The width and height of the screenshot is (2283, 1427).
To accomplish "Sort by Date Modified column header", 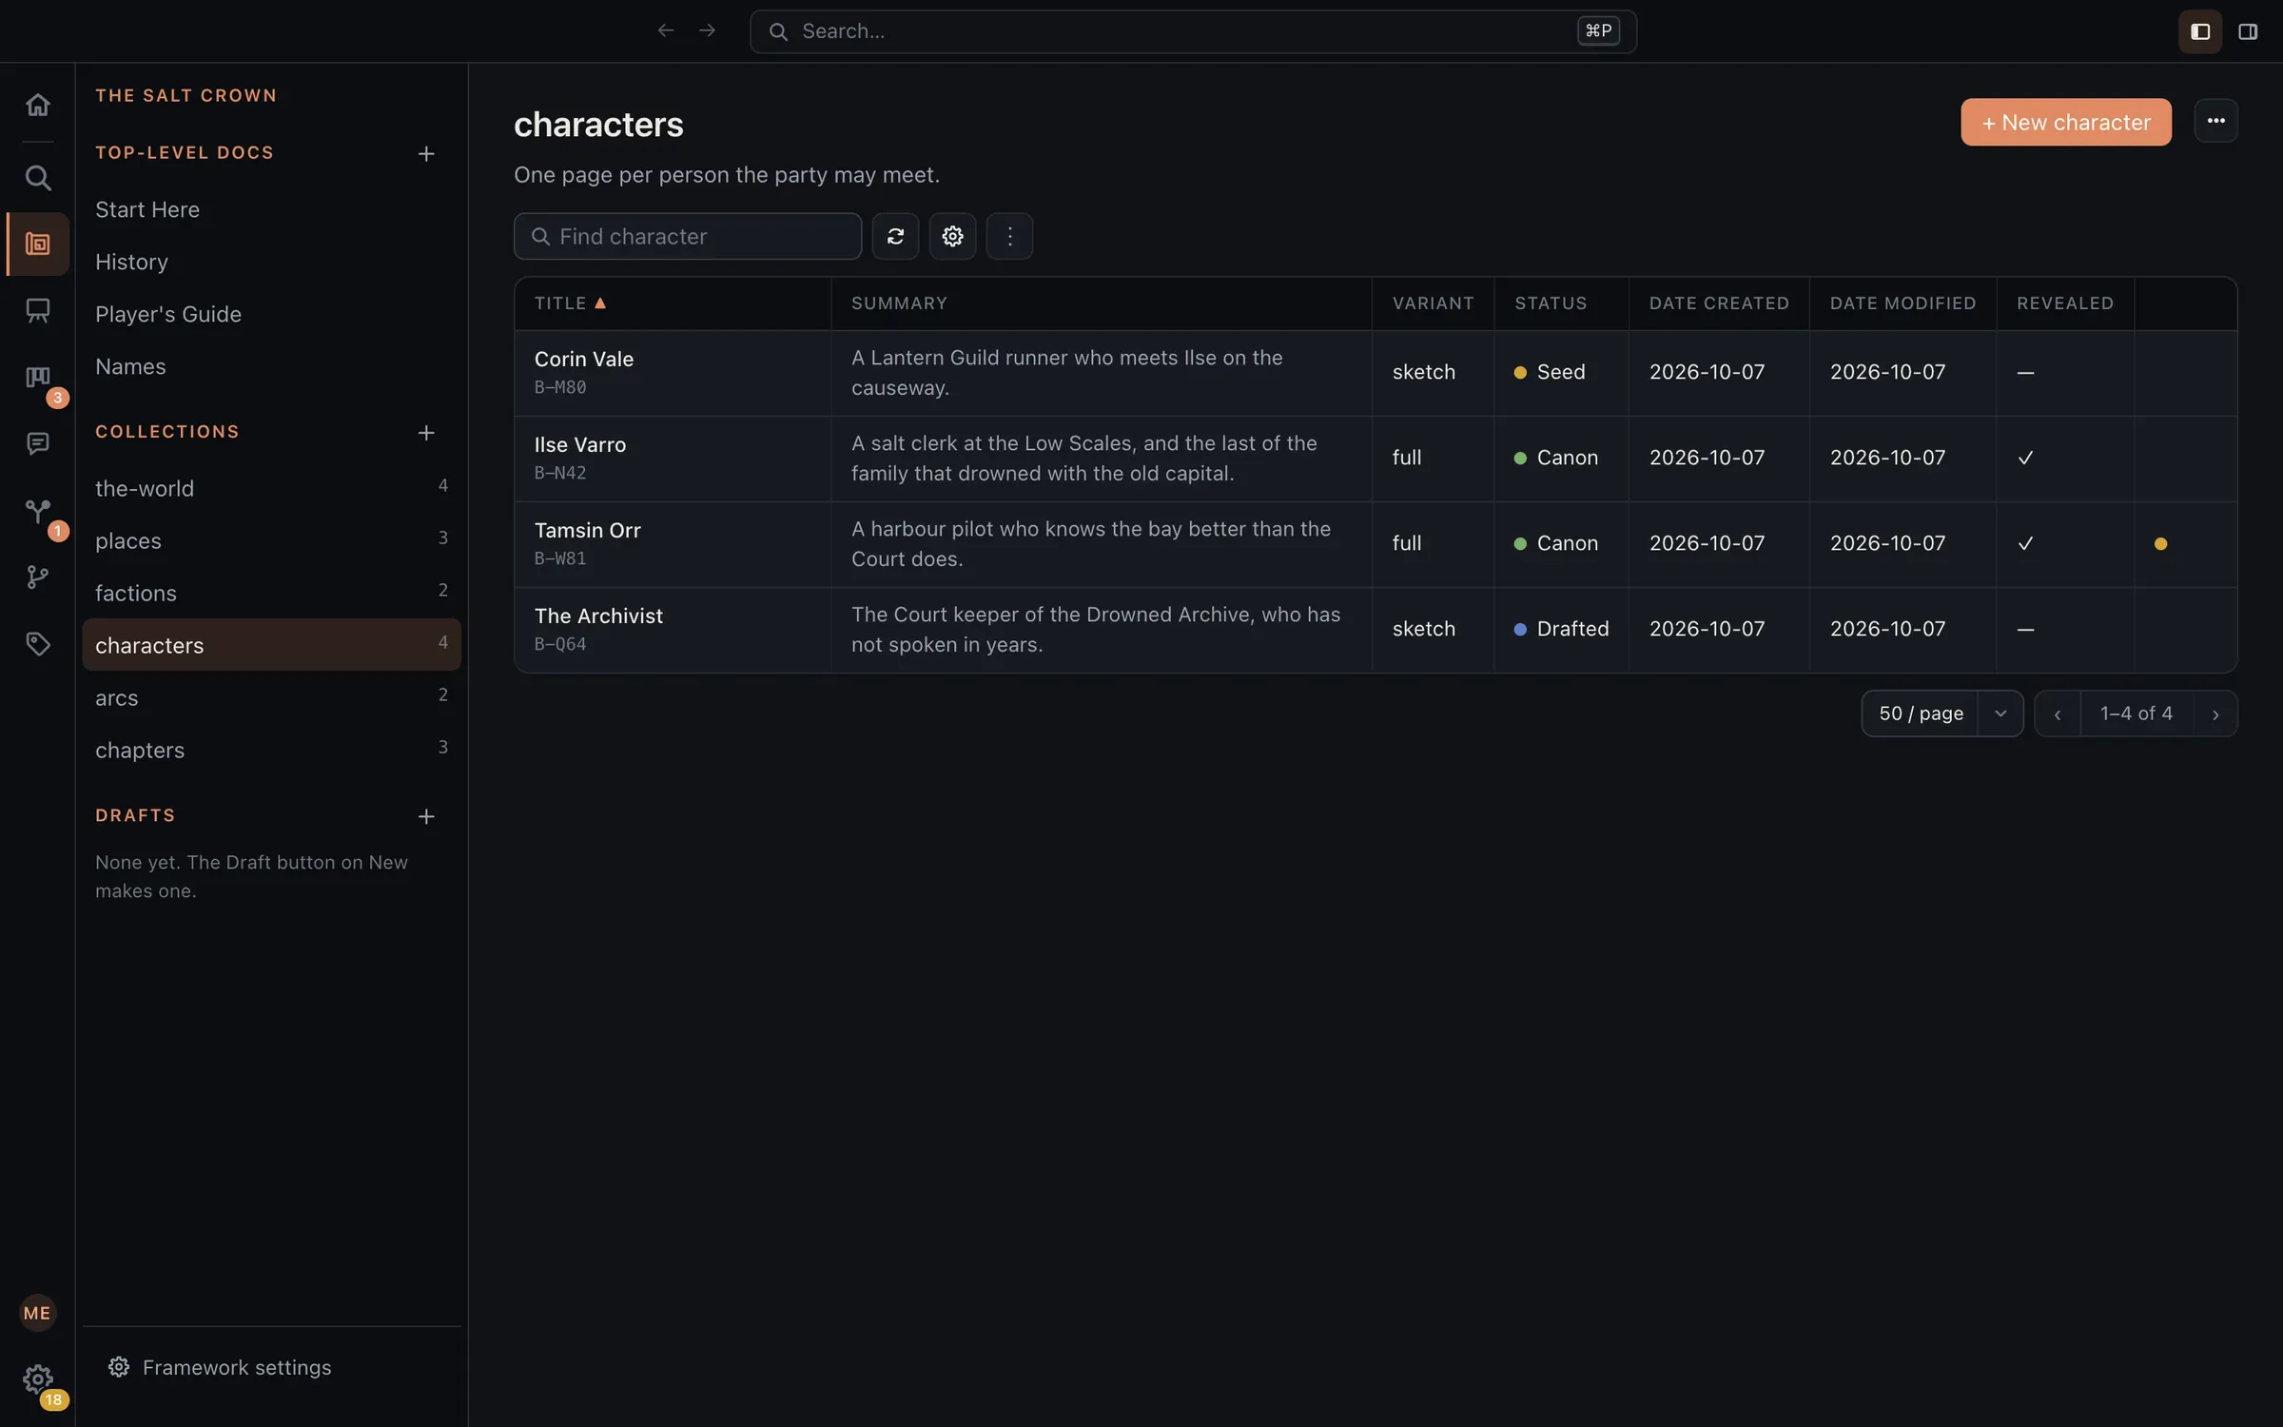I will coord(1902,303).
